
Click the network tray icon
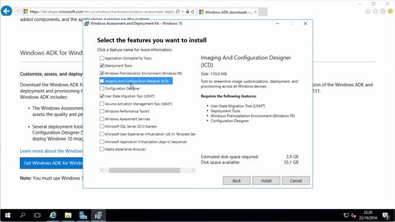click(x=346, y=215)
